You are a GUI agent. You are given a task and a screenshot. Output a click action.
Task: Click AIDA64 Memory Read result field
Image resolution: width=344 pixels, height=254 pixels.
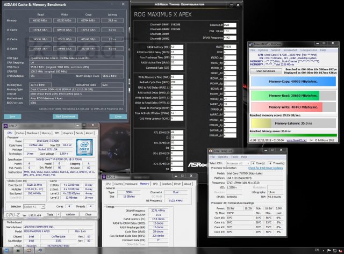40,20
